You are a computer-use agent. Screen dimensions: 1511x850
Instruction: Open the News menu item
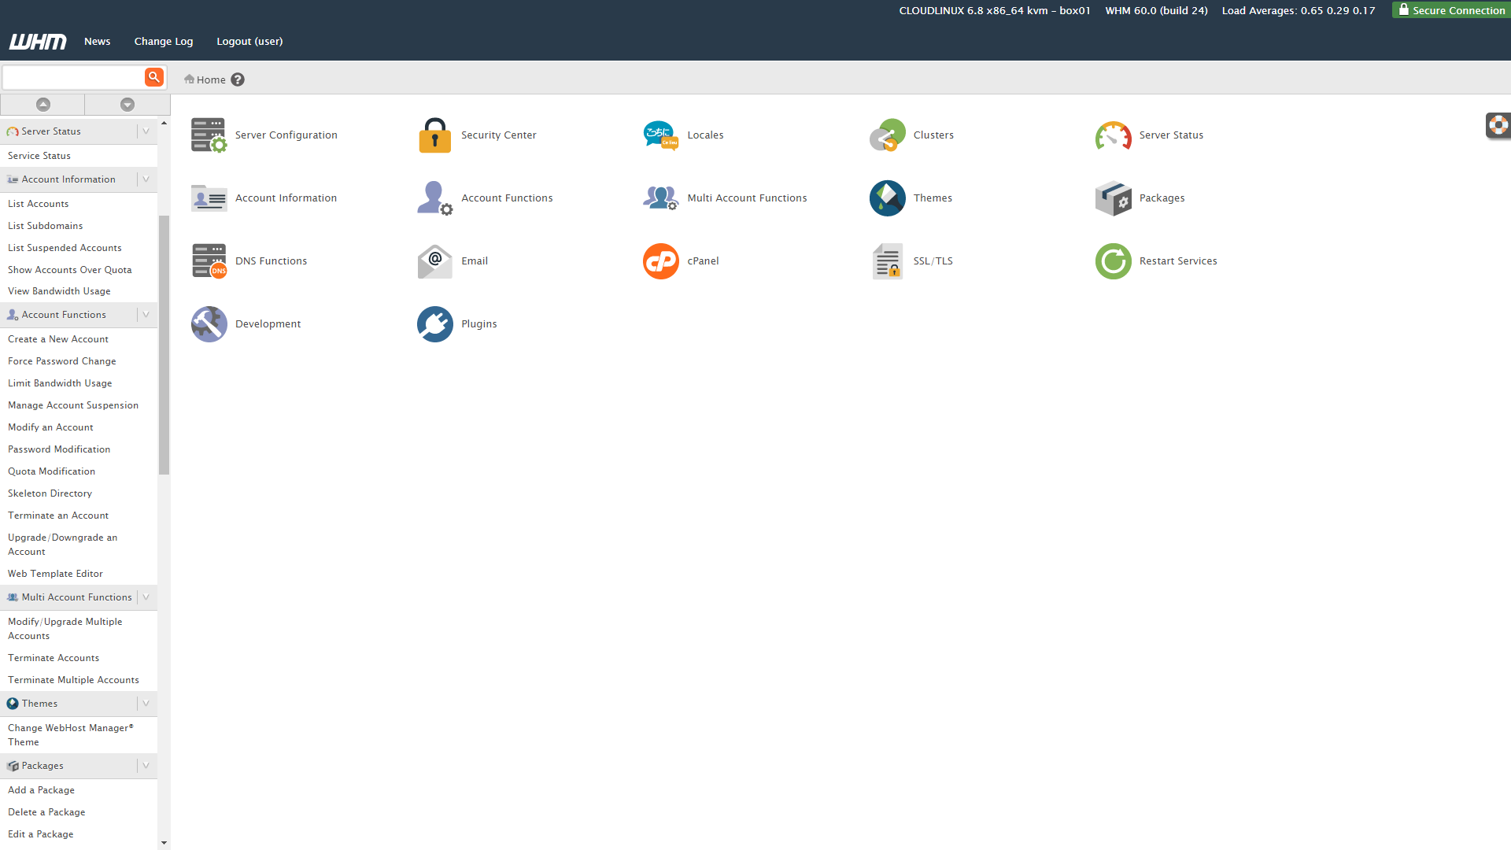click(x=98, y=42)
